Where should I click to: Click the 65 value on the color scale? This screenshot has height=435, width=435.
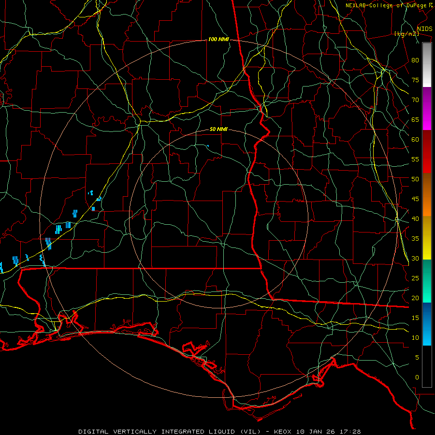pyautogui.click(x=415, y=119)
